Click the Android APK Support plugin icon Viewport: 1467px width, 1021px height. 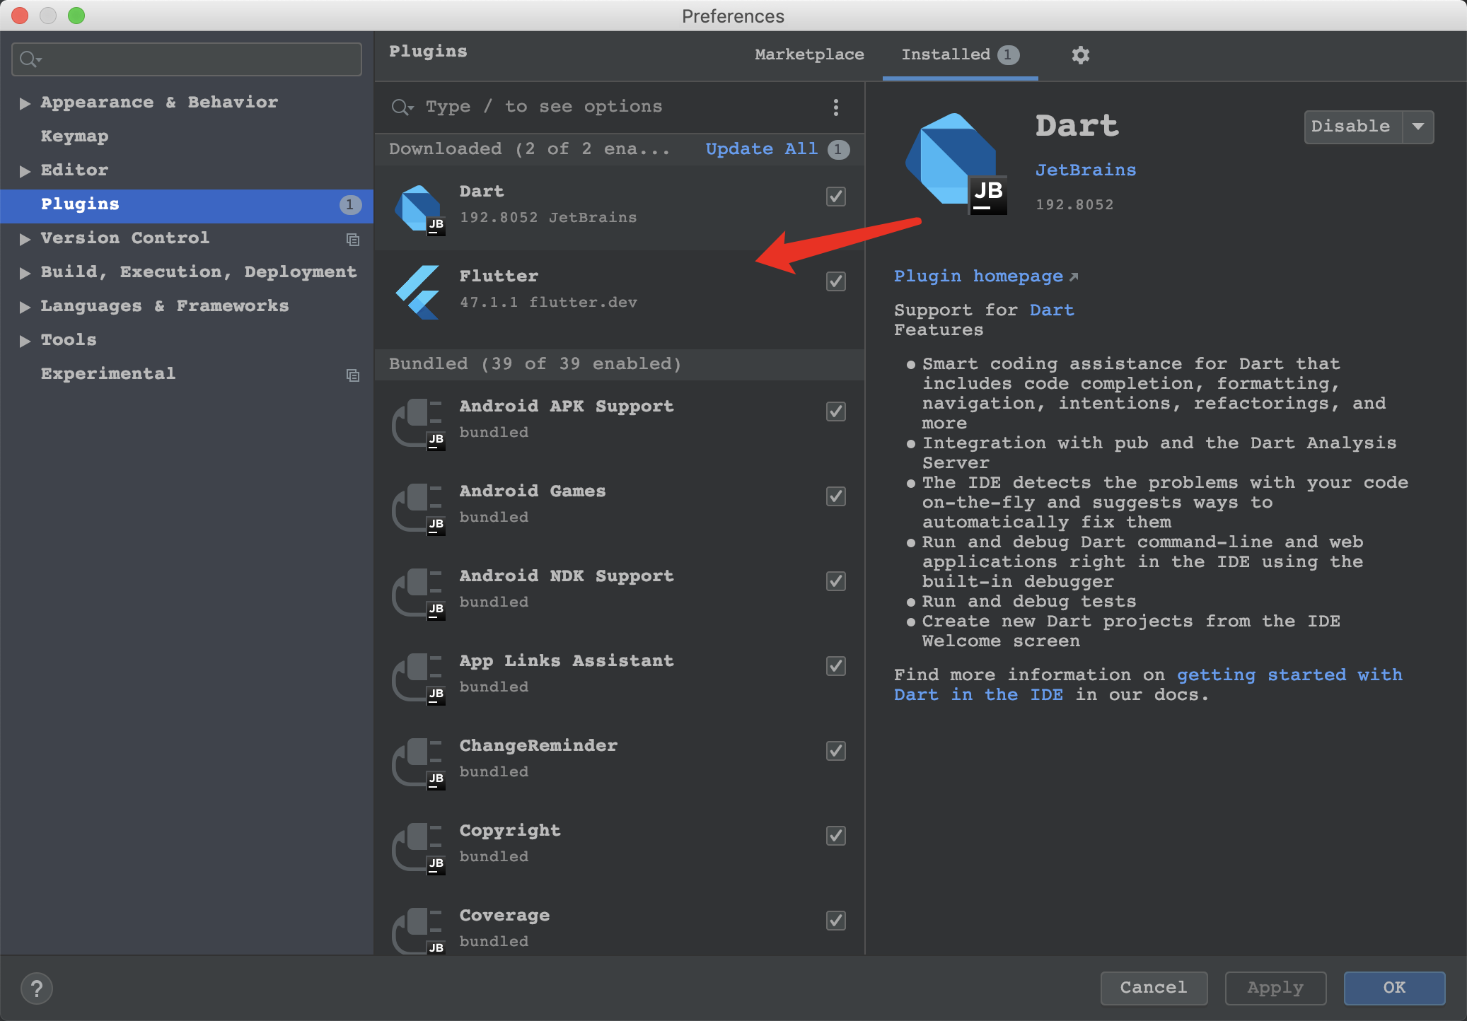click(419, 423)
